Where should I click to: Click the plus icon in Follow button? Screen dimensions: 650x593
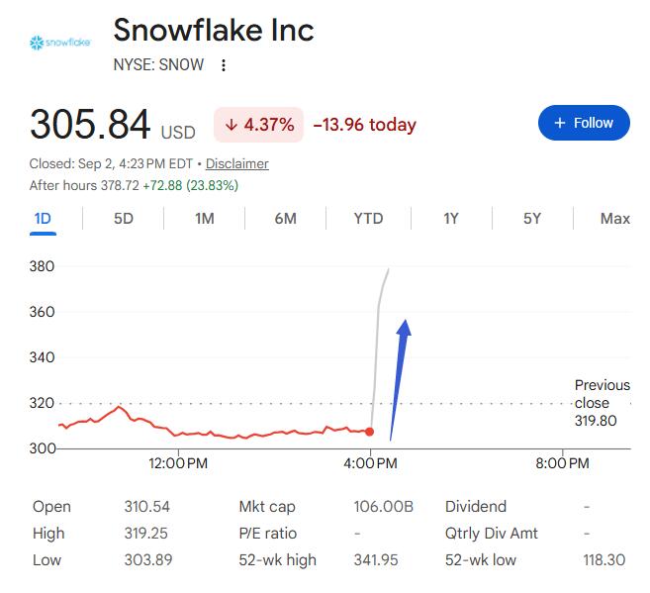(560, 123)
